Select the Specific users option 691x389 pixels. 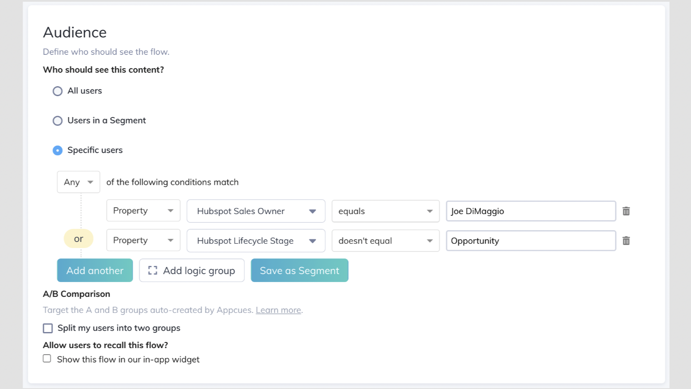[57, 150]
